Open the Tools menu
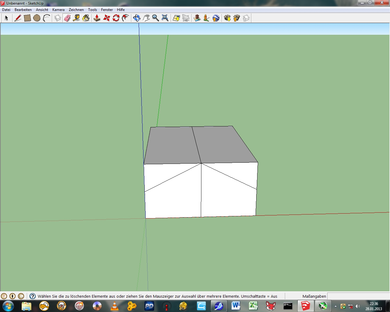The height and width of the screenshot is (312, 390). (92, 10)
